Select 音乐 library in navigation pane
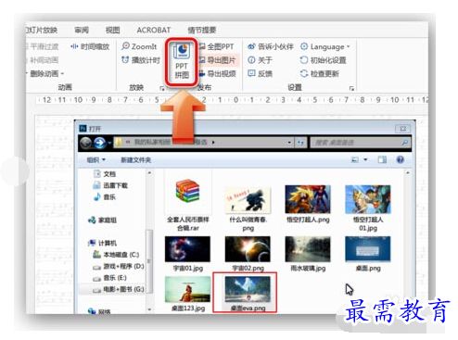Image resolution: width=458 pixels, height=340 pixels. click(105, 196)
